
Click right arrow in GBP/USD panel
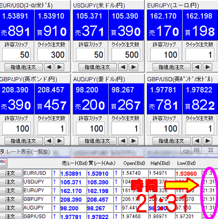tap(207, 141)
